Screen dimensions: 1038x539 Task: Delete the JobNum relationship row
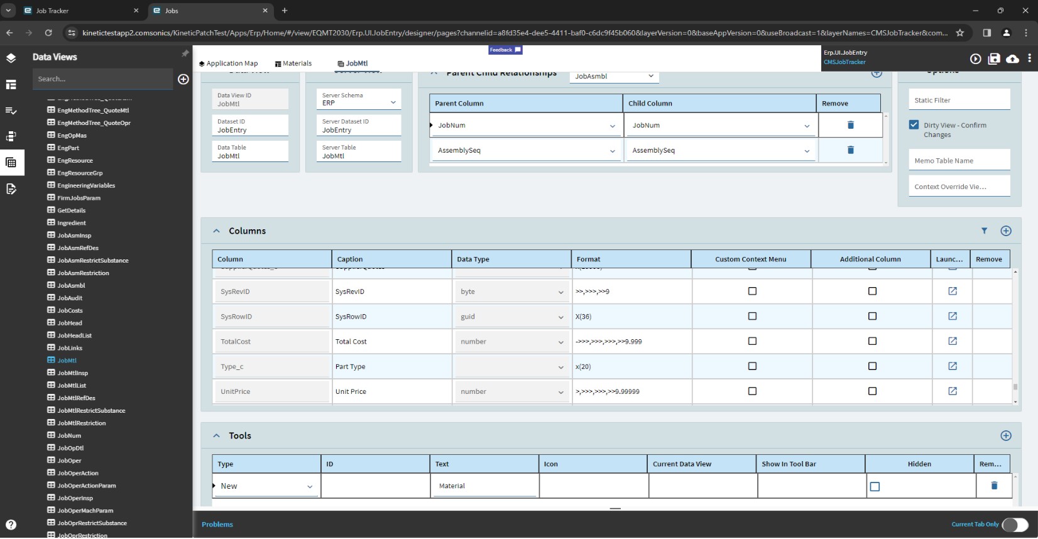click(850, 125)
